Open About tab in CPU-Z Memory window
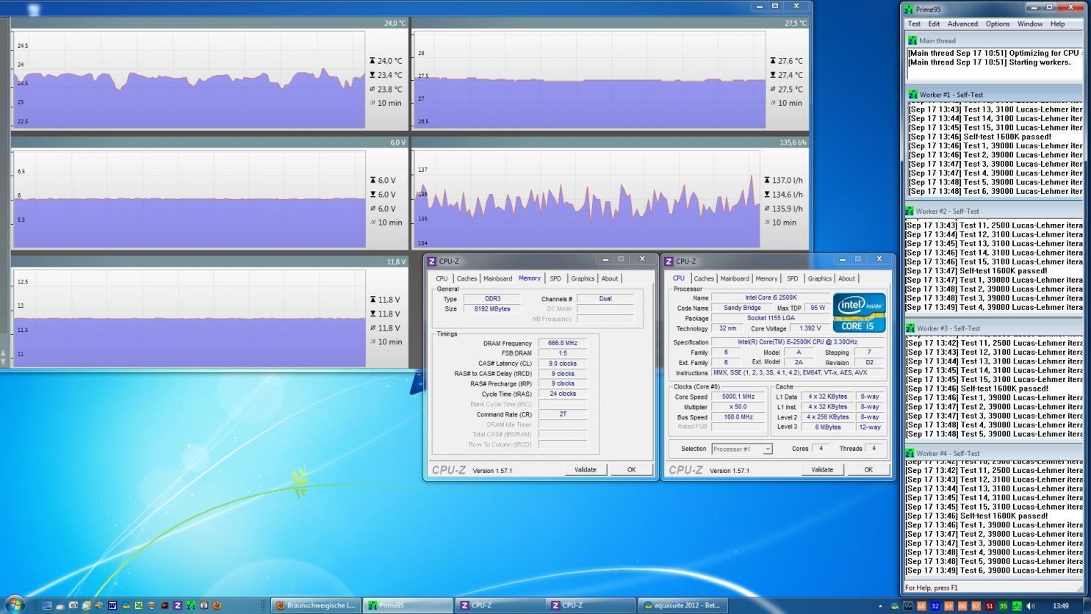The width and height of the screenshot is (1091, 614). 610,278
